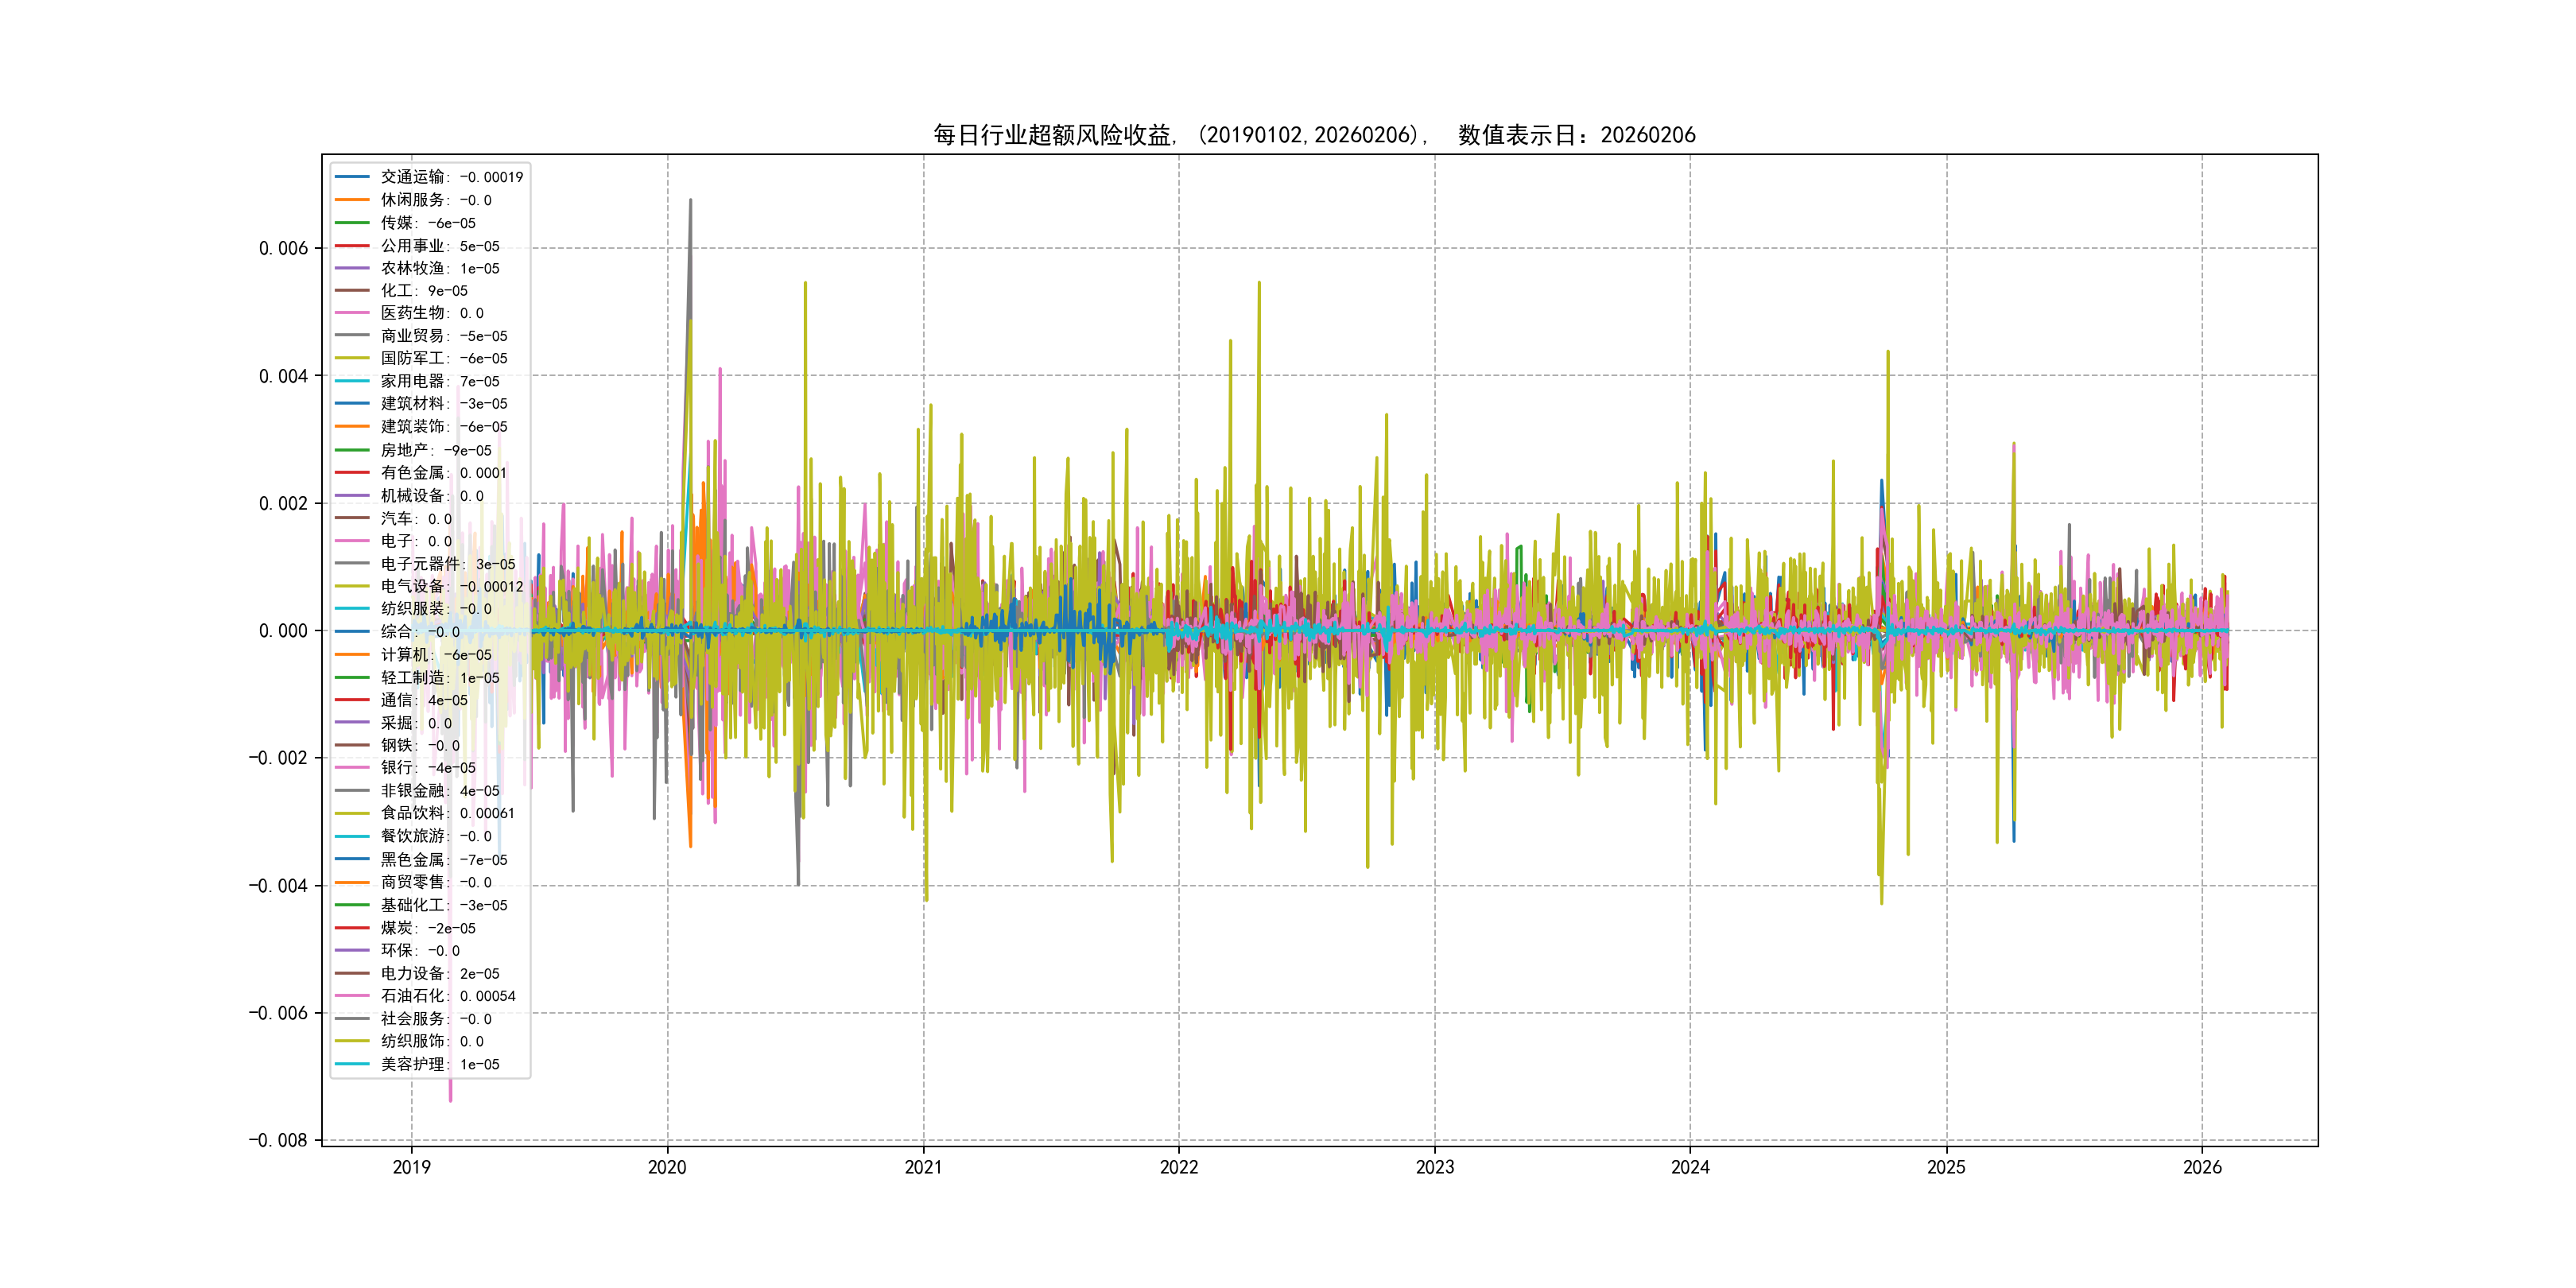
Task: Click the 0.006 y-axis tick label
Action: coord(283,248)
